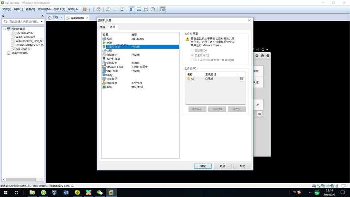Open the 虚拟机(M) menu
Screen dimensions: 350x197
coord(44,9)
